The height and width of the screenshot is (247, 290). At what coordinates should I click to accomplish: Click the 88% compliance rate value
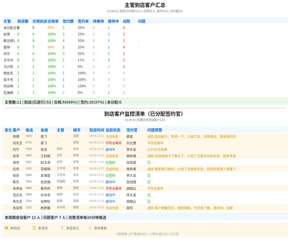[51, 47]
